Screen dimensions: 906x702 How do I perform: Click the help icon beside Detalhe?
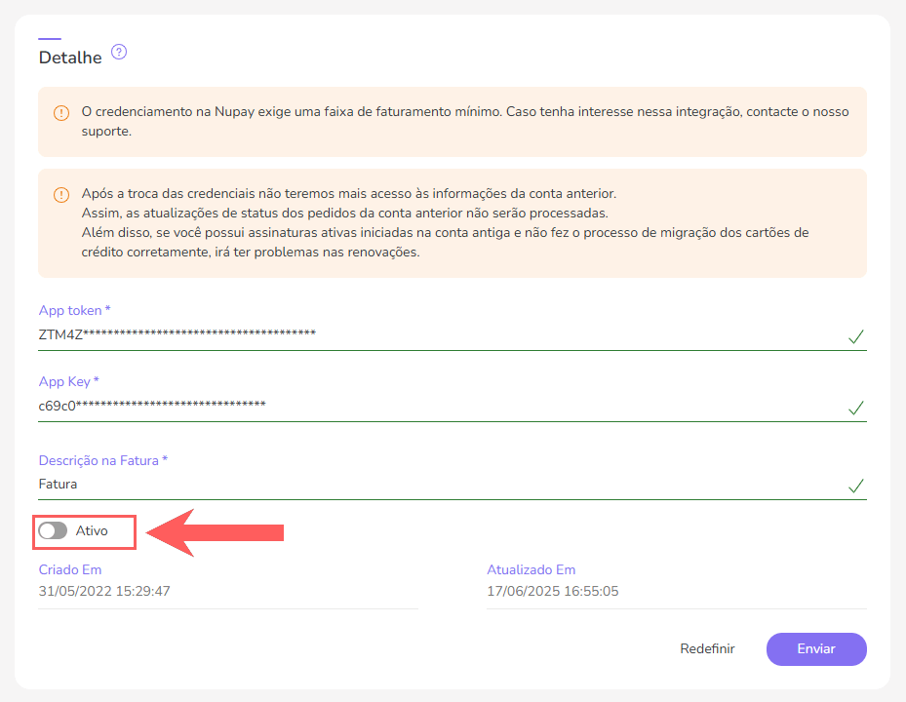[x=119, y=53]
